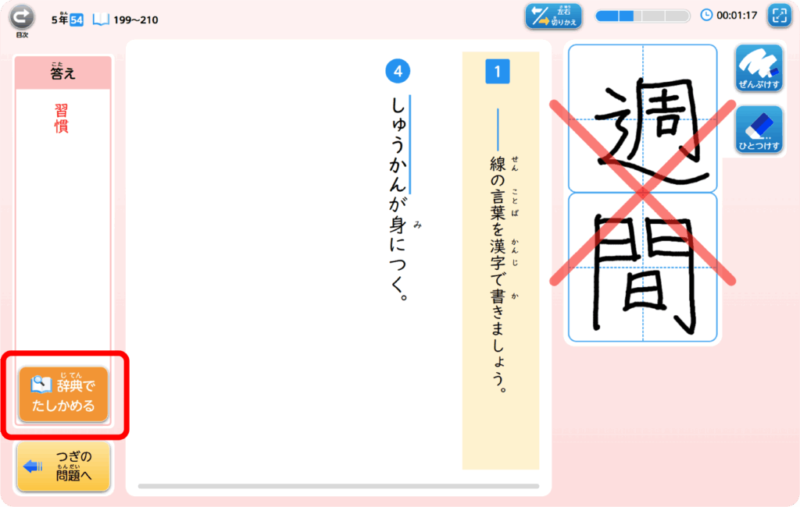Erase everything with ぜんぶけす
This screenshot has width=800, height=507.
759,69
